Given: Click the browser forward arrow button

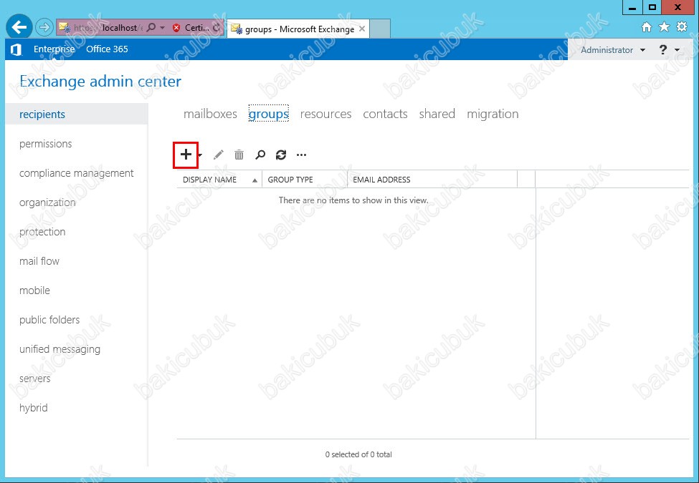Looking at the screenshot, I should [44, 28].
